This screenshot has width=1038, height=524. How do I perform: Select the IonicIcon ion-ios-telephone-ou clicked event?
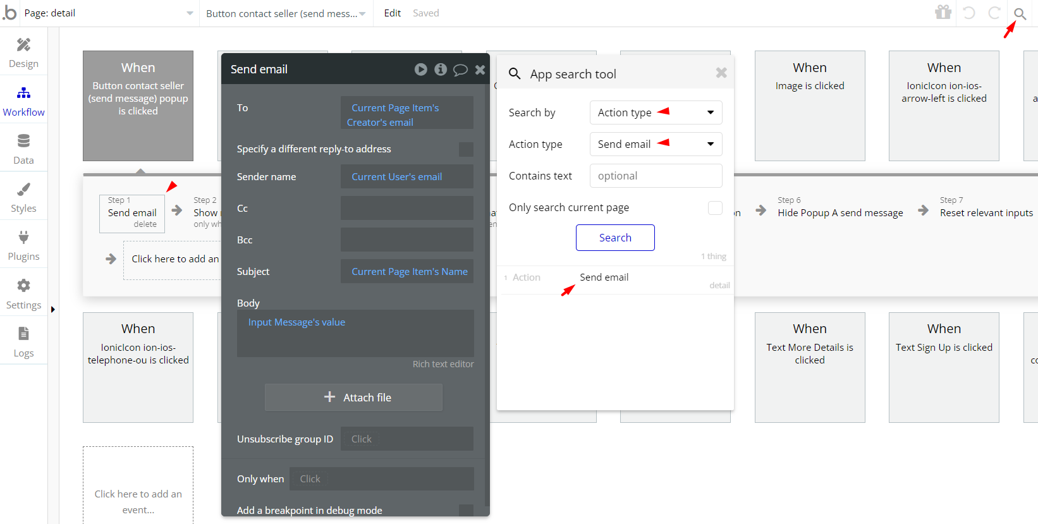(x=138, y=367)
